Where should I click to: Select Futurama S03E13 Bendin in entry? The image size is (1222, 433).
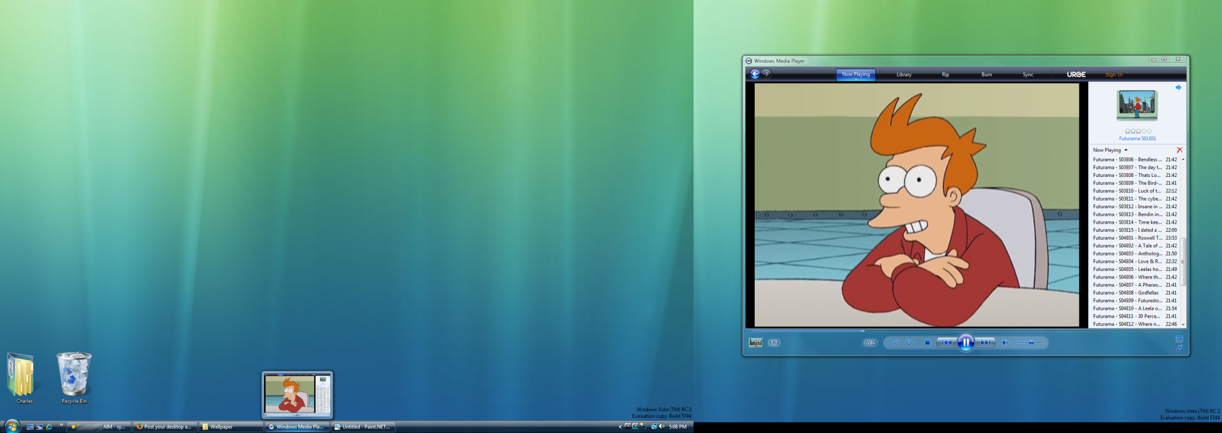[x=1134, y=214]
